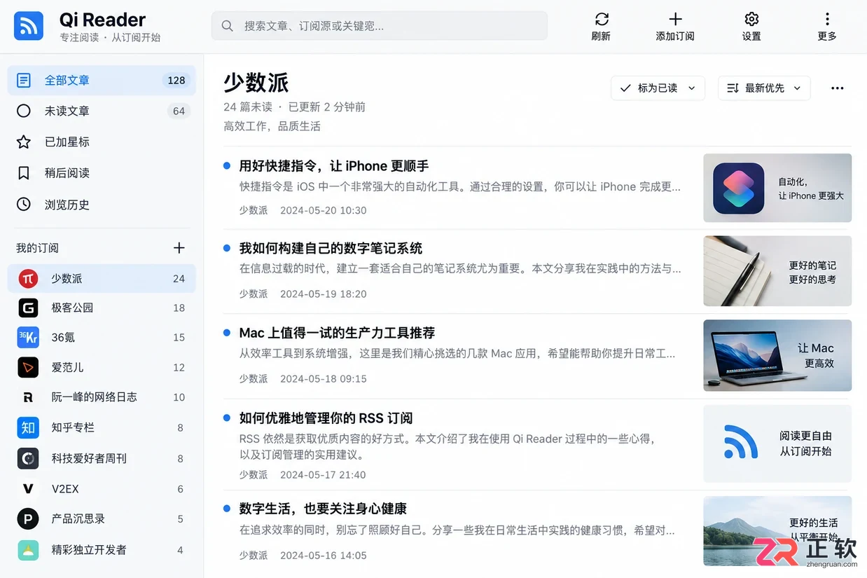867x578 pixels.
Task: Click the notebook thumbnail 更好的笔记
Action: (777, 271)
